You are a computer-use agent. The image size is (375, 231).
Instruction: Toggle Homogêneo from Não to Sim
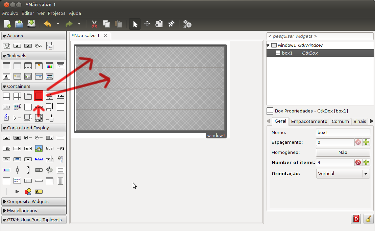343,152
